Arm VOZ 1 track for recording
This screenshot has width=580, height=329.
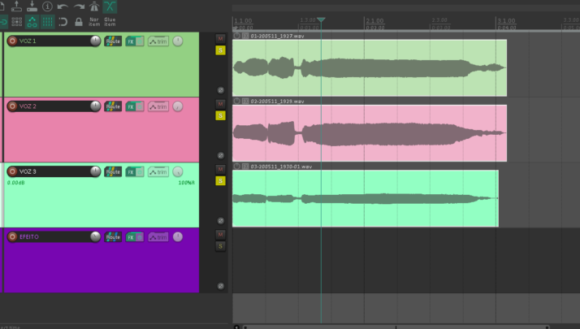pyautogui.click(x=12, y=41)
